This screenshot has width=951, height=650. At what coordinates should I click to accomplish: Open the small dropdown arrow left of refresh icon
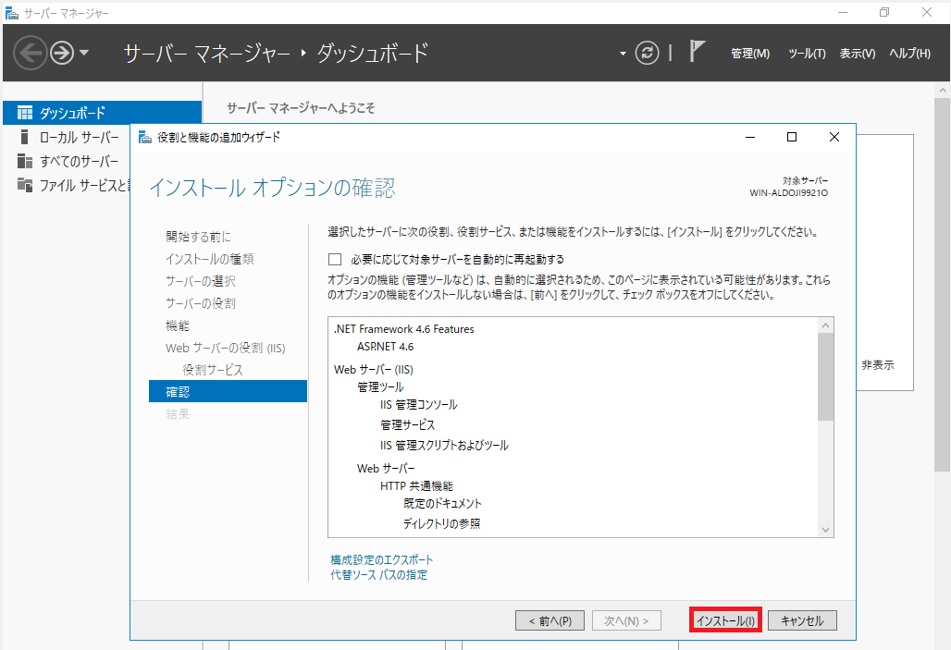[x=623, y=54]
